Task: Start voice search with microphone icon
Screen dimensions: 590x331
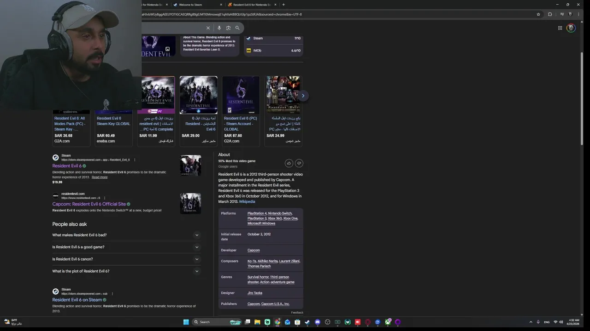Action: pos(219,28)
